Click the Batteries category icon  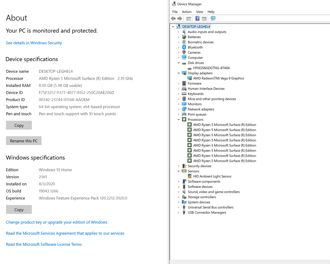184,37
